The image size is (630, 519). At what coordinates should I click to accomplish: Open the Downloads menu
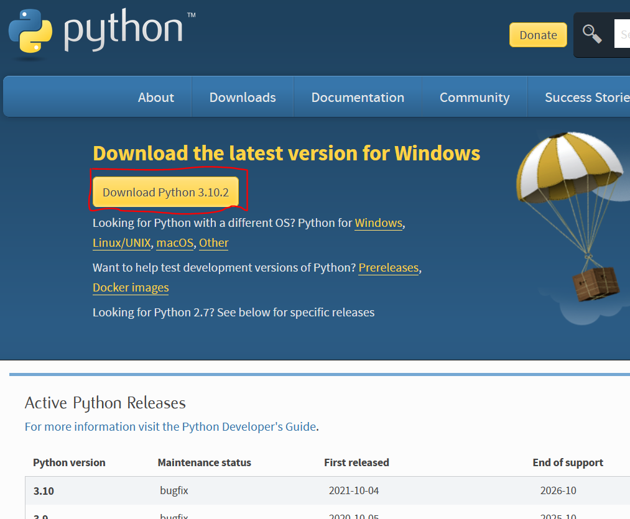(242, 97)
